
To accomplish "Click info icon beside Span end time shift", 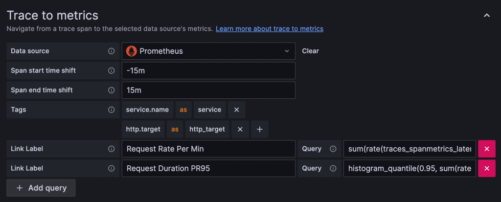I will pyautogui.click(x=111, y=90).
